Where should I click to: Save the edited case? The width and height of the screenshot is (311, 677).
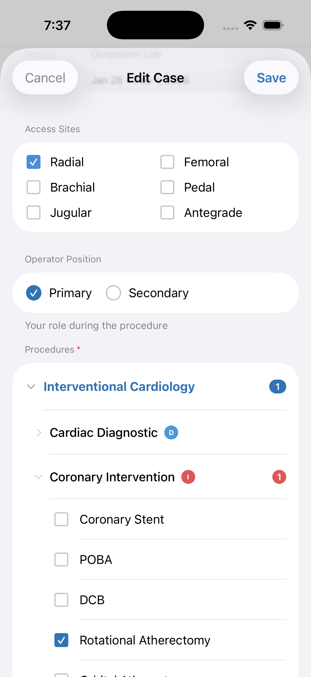(271, 78)
